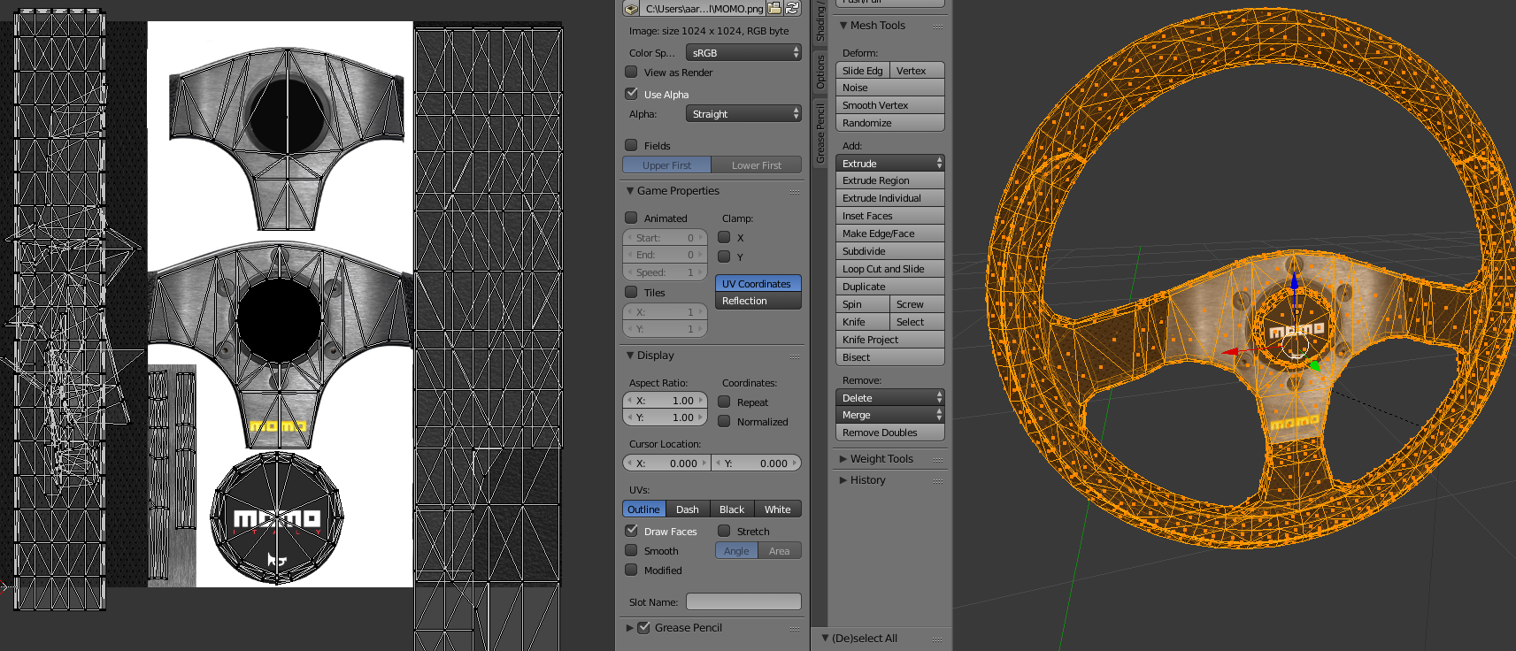Open the sRGB color space dropdown

pyautogui.click(x=743, y=53)
